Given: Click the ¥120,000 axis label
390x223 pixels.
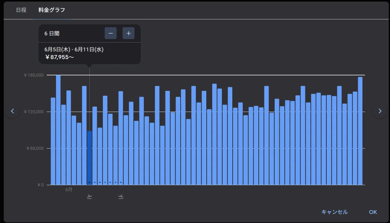Looking at the screenshot, I should [x=33, y=112].
